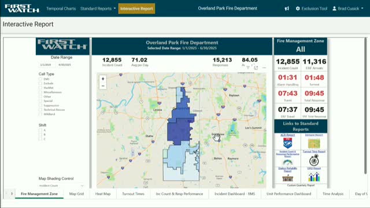Open the Incident Dashboard - RMS tab

click(235, 194)
